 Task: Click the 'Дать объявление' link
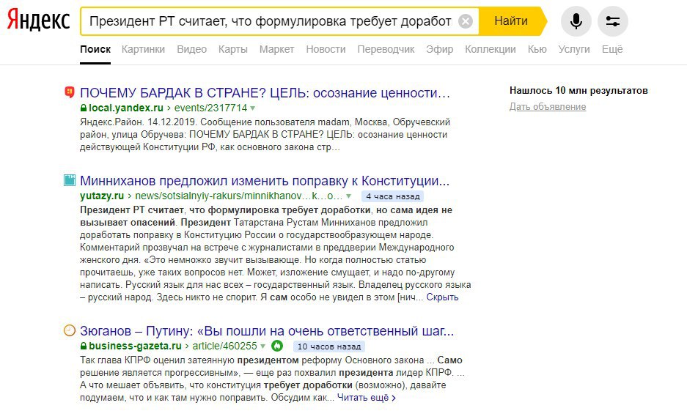click(547, 107)
